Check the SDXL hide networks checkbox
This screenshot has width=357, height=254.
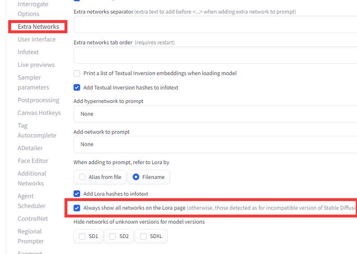click(143, 236)
